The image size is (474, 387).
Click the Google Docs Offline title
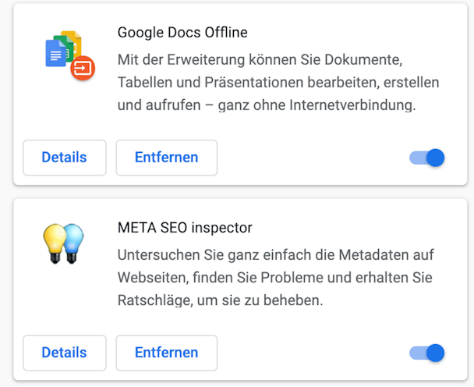point(182,33)
